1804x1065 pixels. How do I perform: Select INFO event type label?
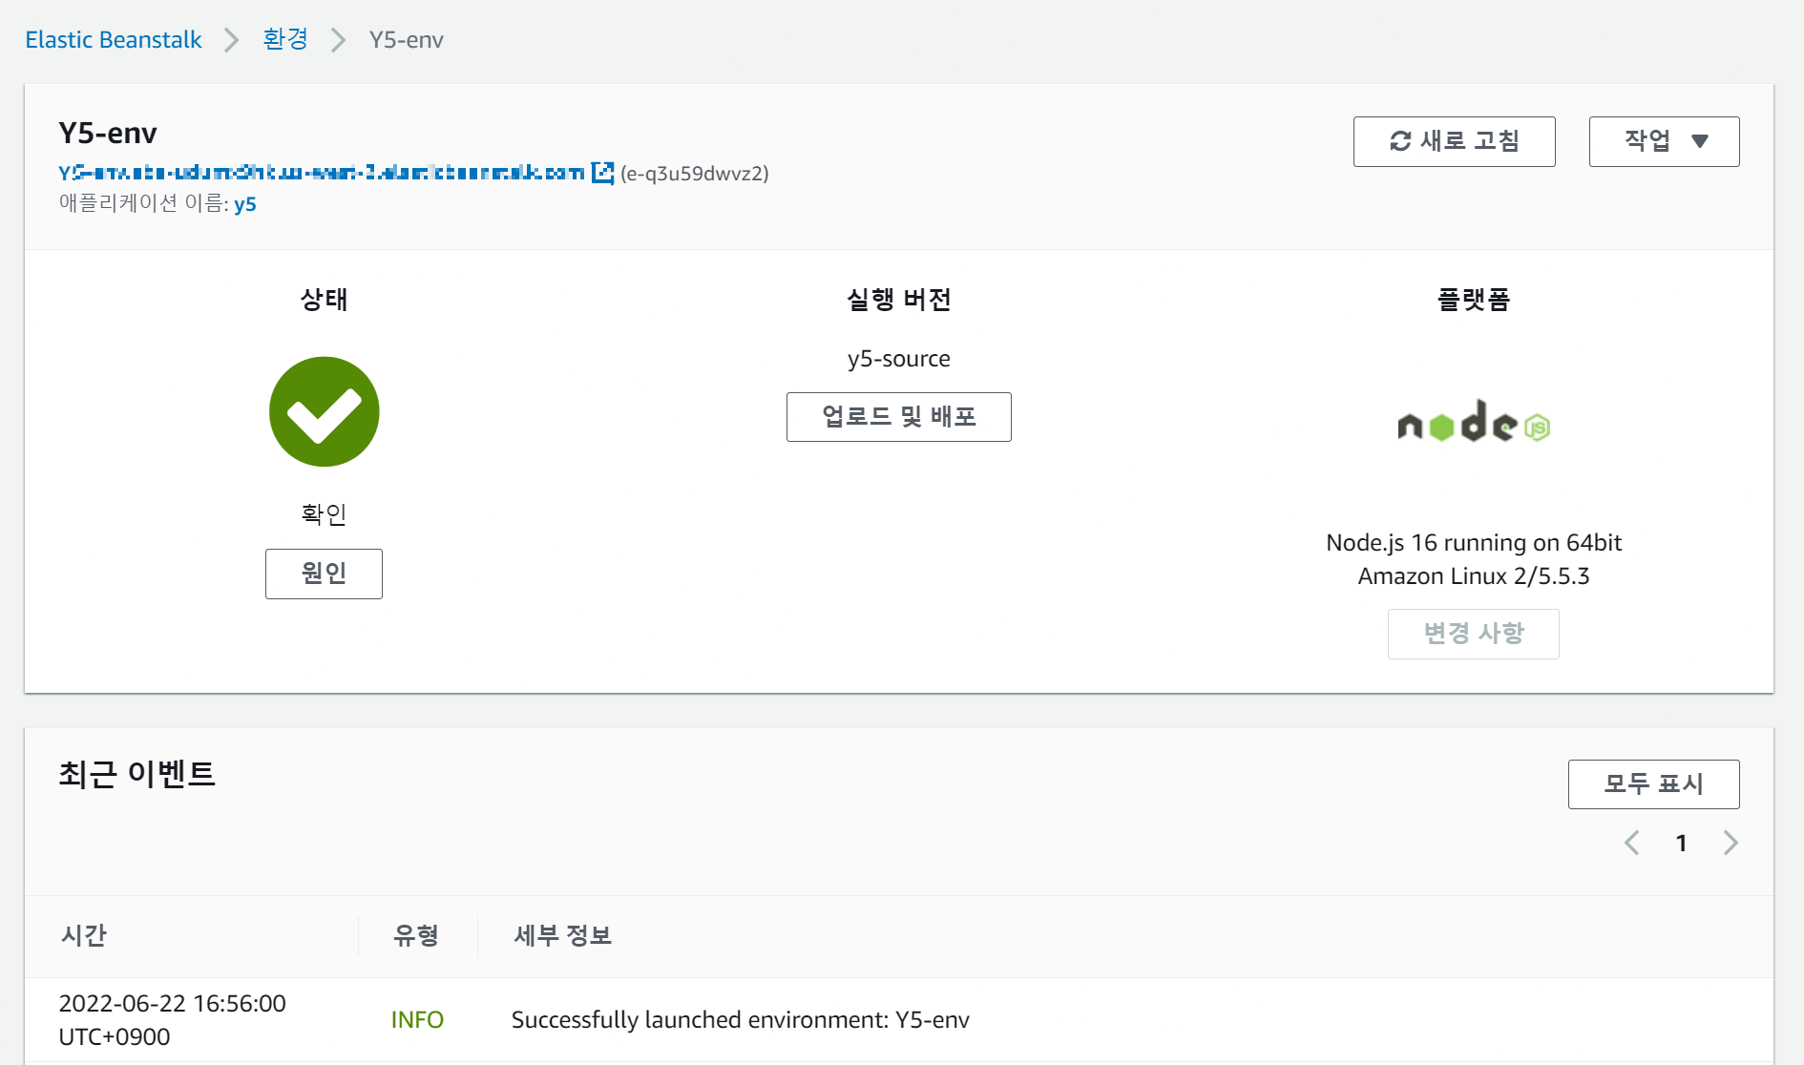[417, 1020]
